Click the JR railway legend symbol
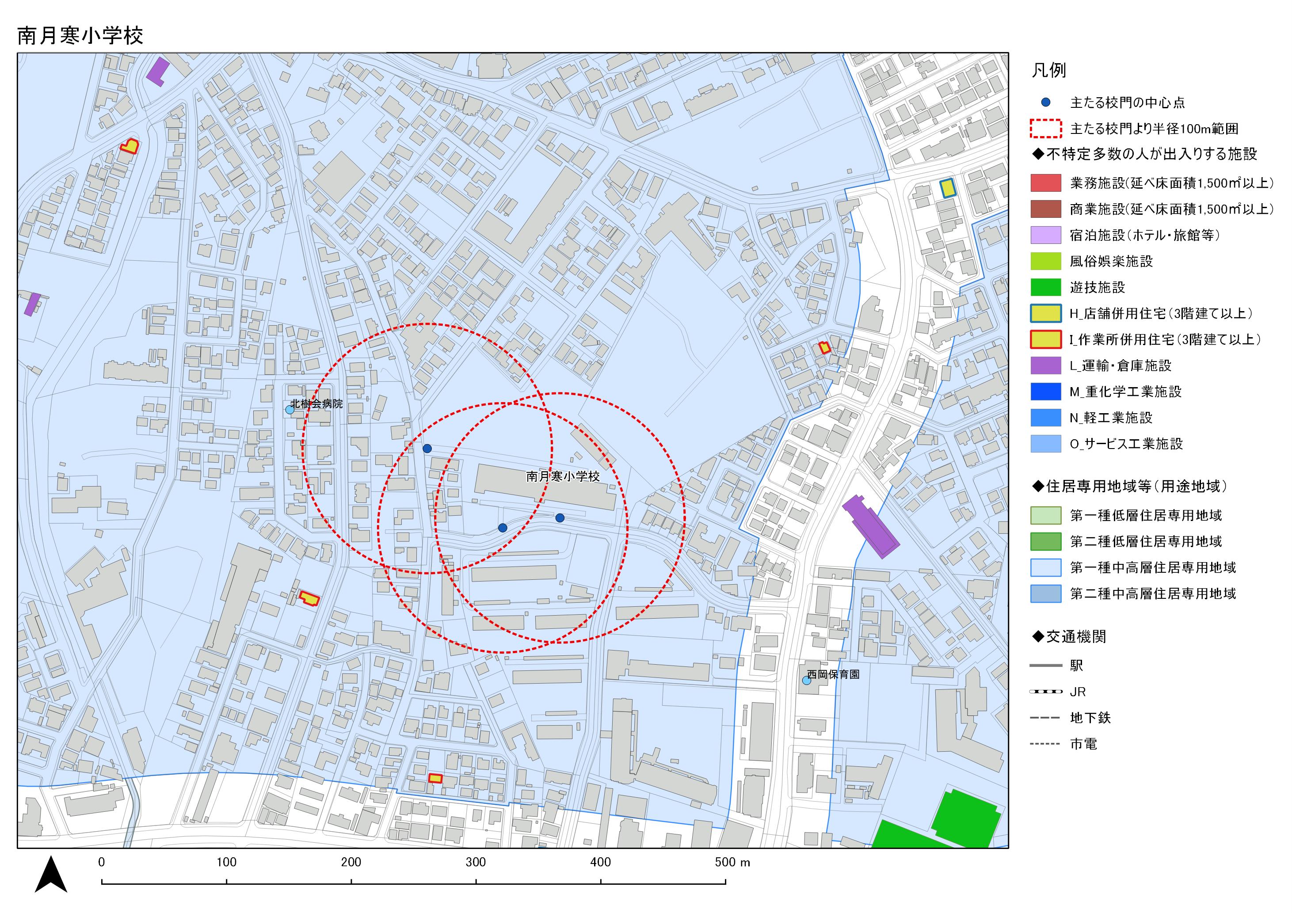 1045,691
